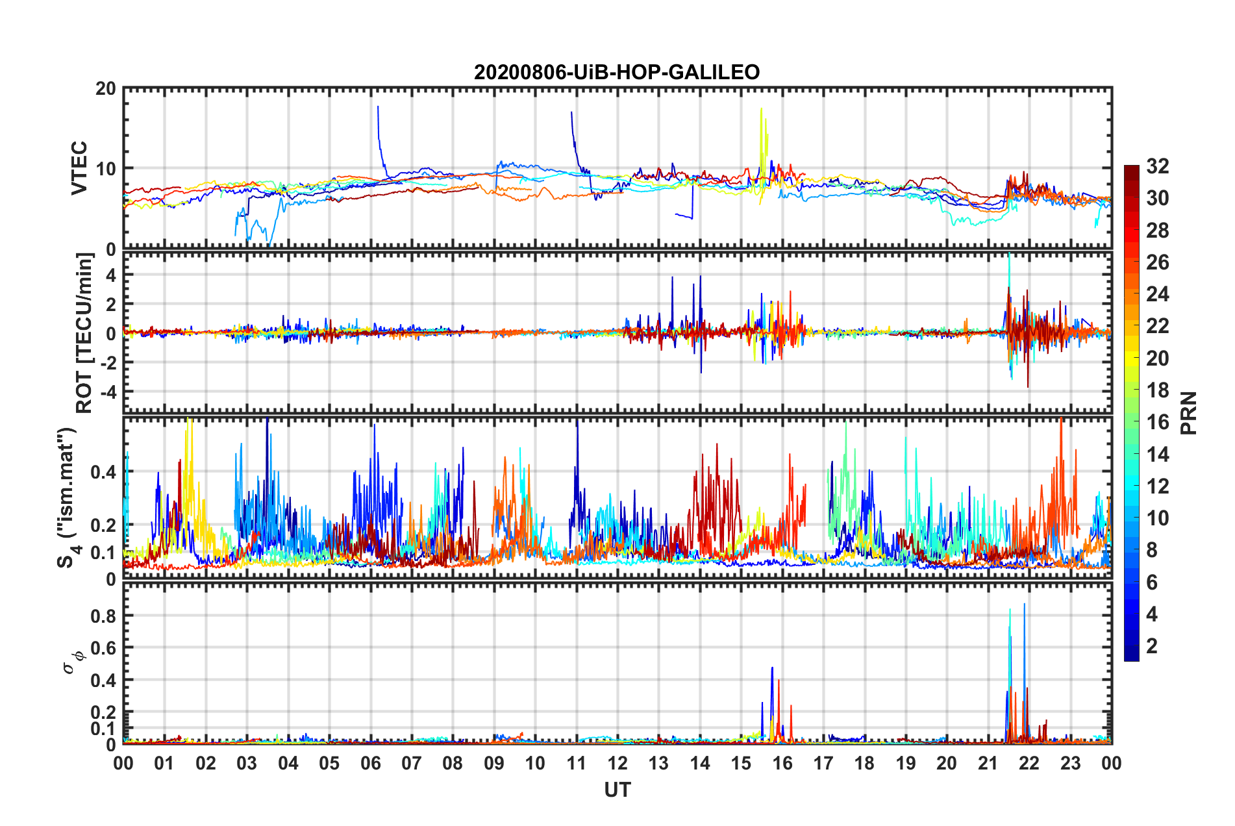The width and height of the screenshot is (1235, 826).
Task: Click colorbar tick label 14
Action: [1158, 454]
